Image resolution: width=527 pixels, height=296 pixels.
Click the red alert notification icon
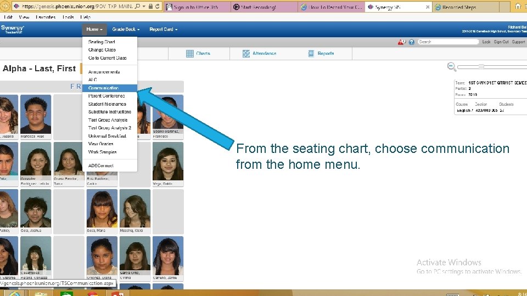coord(402,42)
